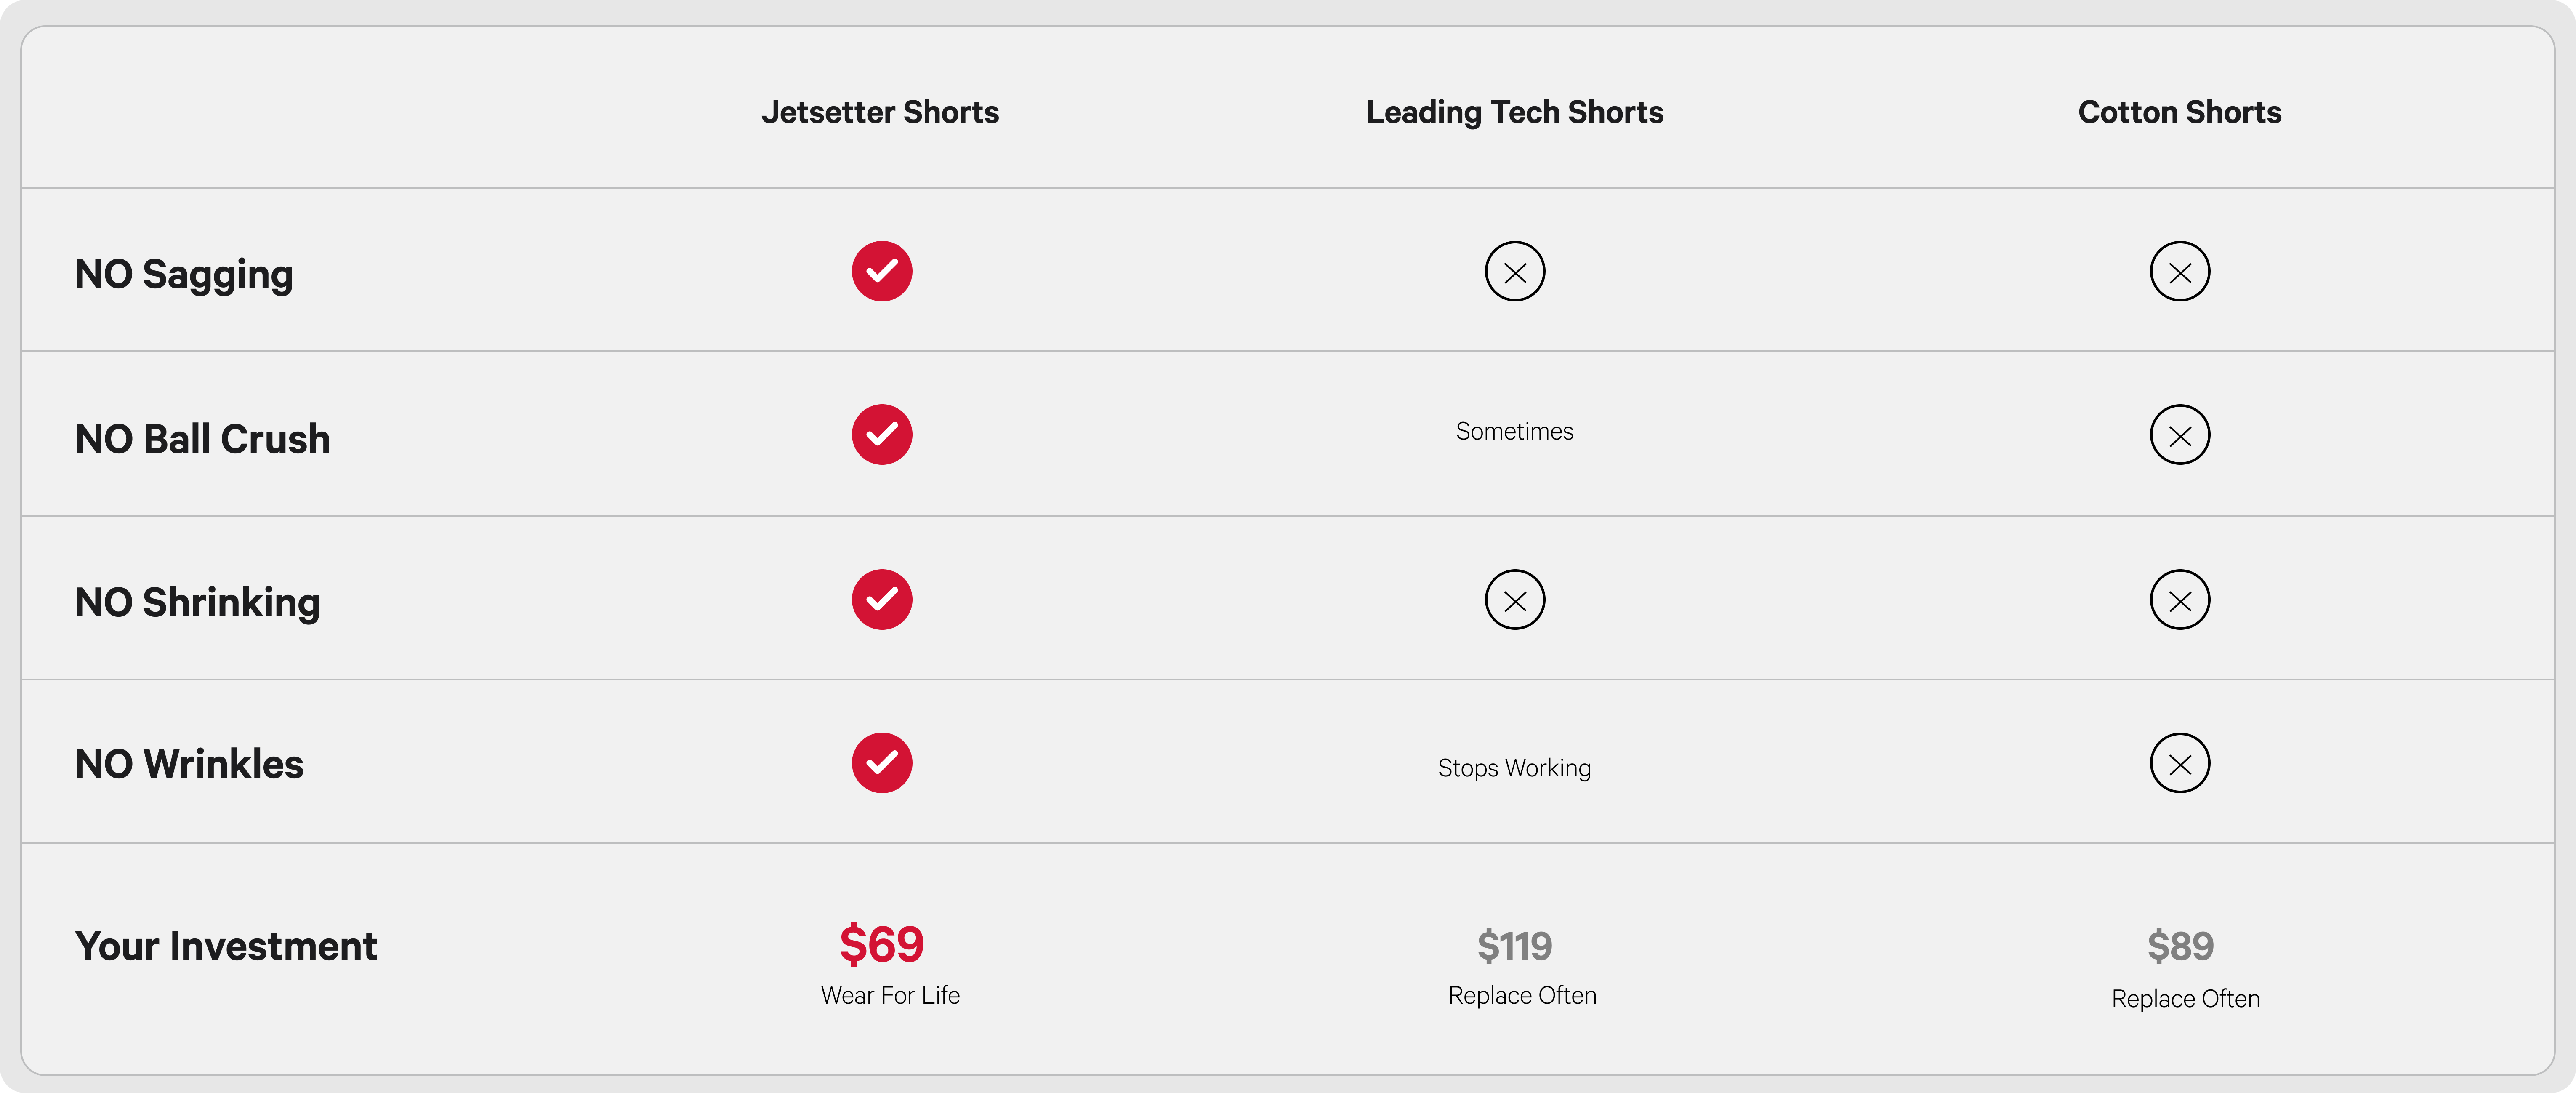Click Cotton Shorts X icon for NO Shrinking

pyautogui.click(x=2179, y=600)
